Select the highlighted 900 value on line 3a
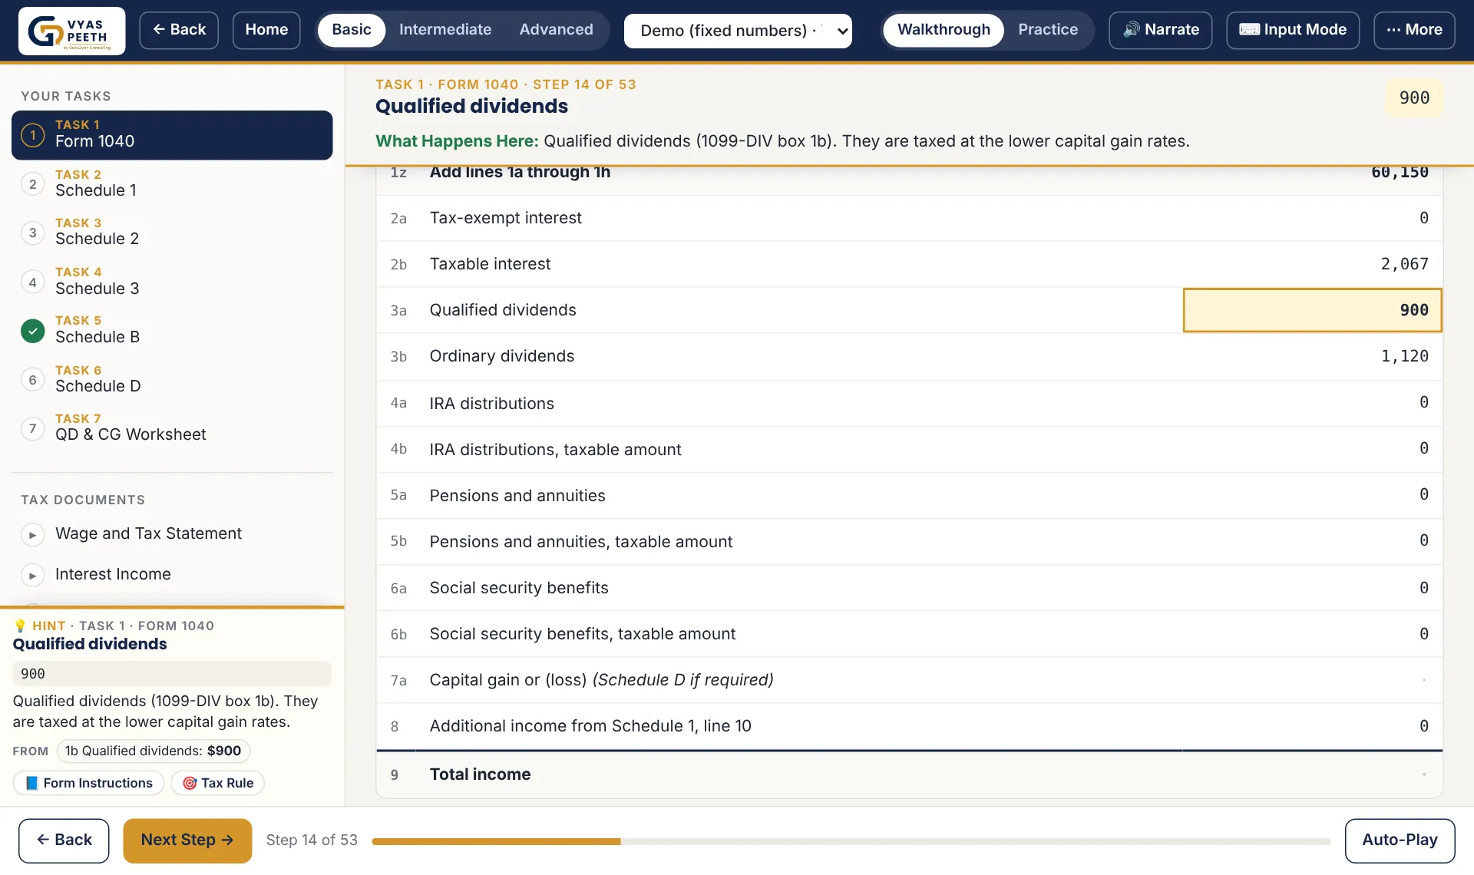Image resolution: width=1474 pixels, height=875 pixels. pyautogui.click(x=1312, y=310)
